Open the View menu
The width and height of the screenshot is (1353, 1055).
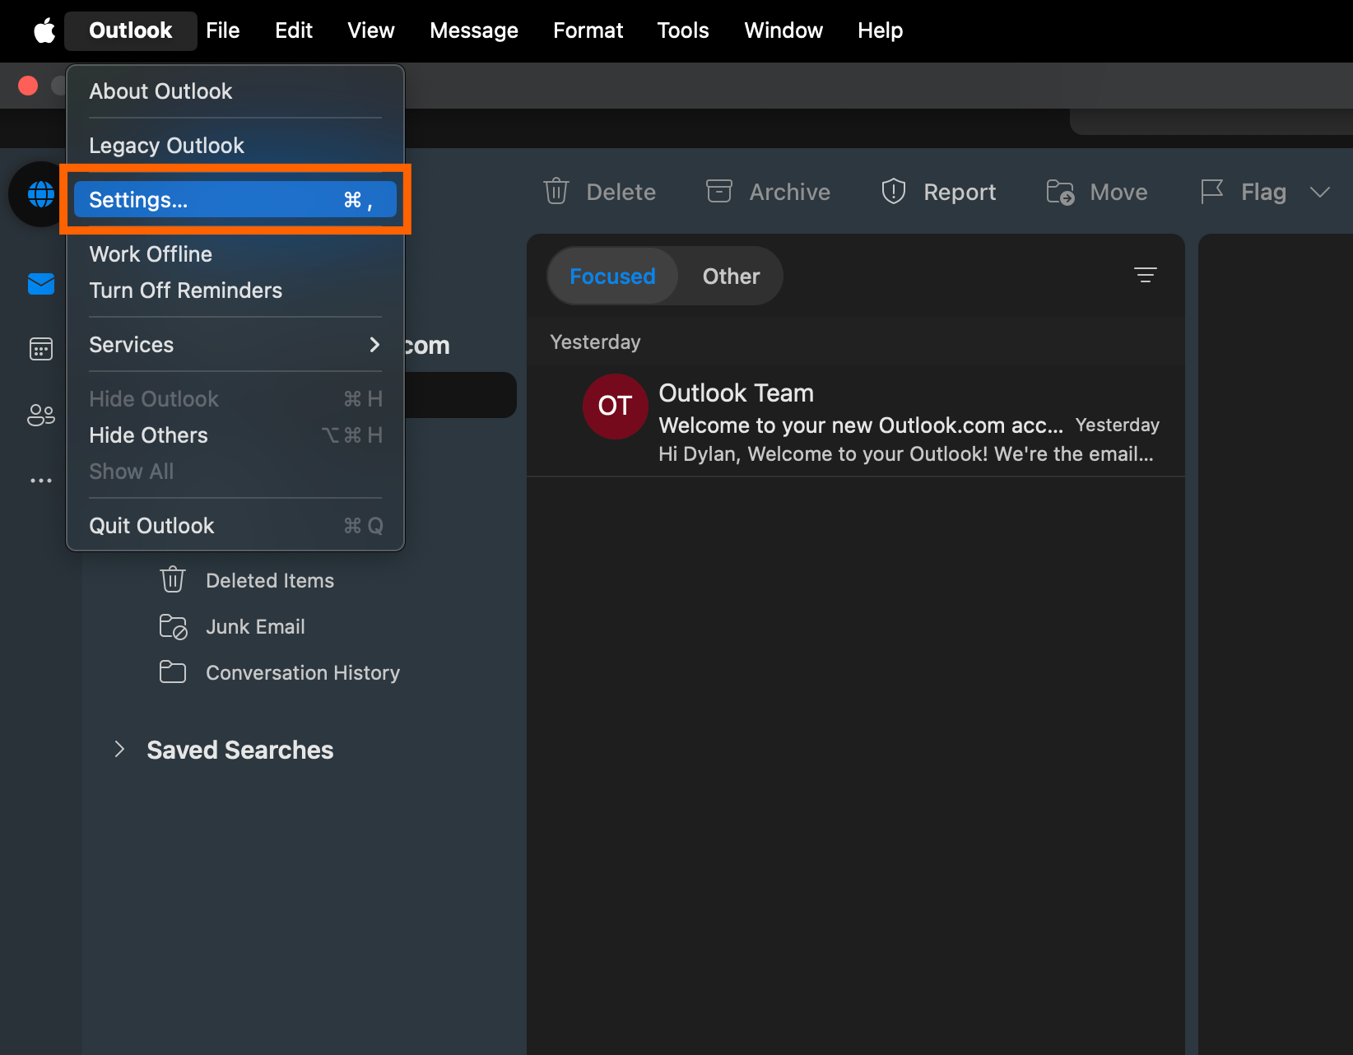371,30
